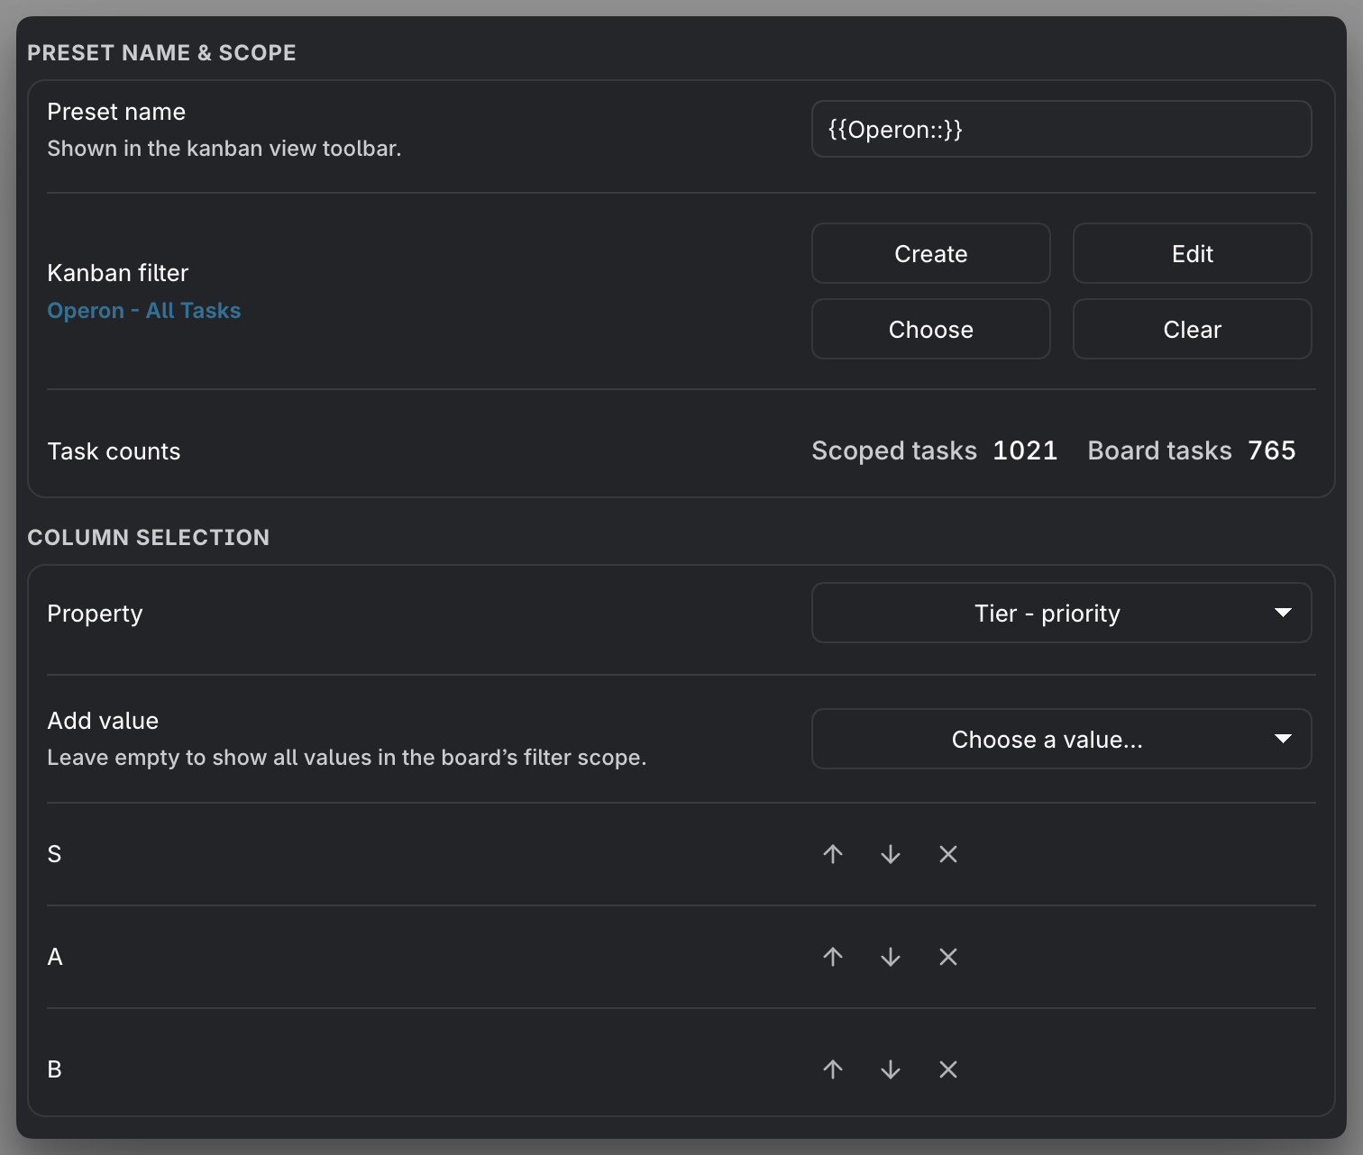
Task: Focus the Preset name input field
Action: tap(1061, 129)
